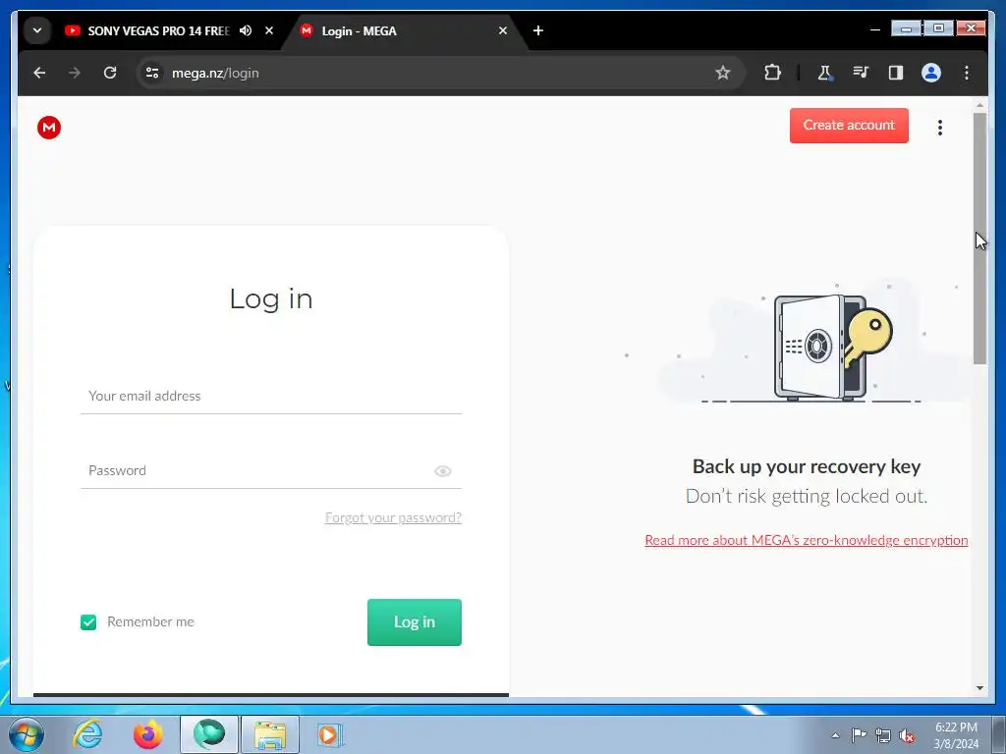Open the MEGA page three-dot menu
Image resolution: width=1006 pixels, height=754 pixels.
pos(940,128)
